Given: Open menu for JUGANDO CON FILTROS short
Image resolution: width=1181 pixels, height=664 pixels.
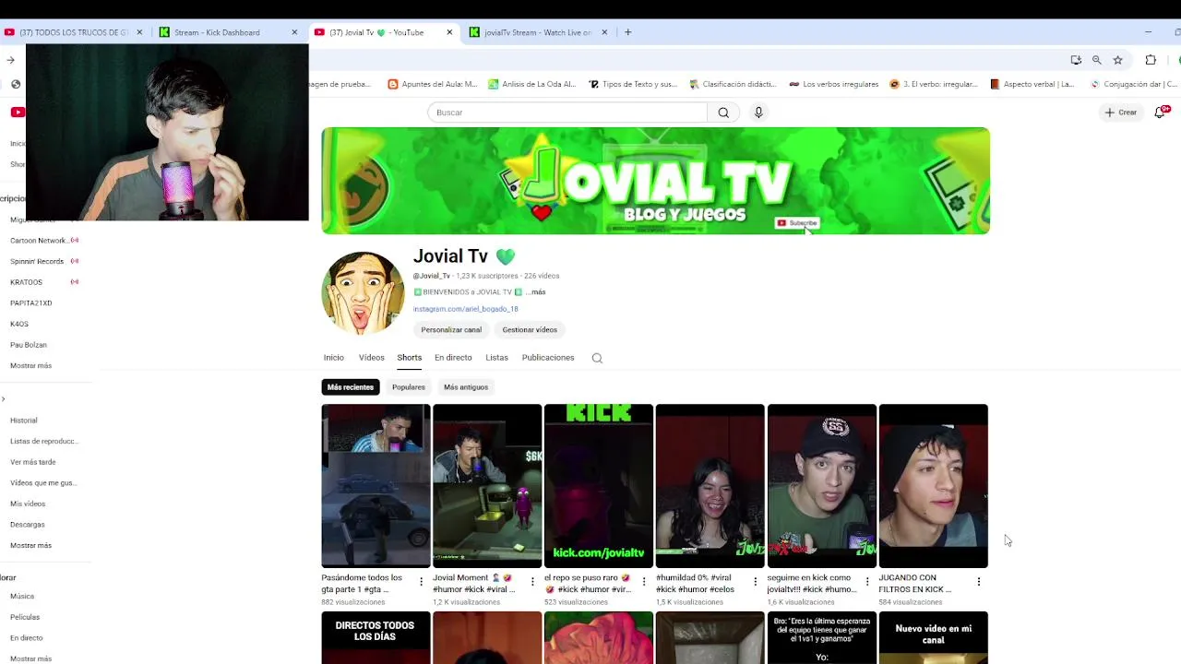Looking at the screenshot, I should click(979, 581).
